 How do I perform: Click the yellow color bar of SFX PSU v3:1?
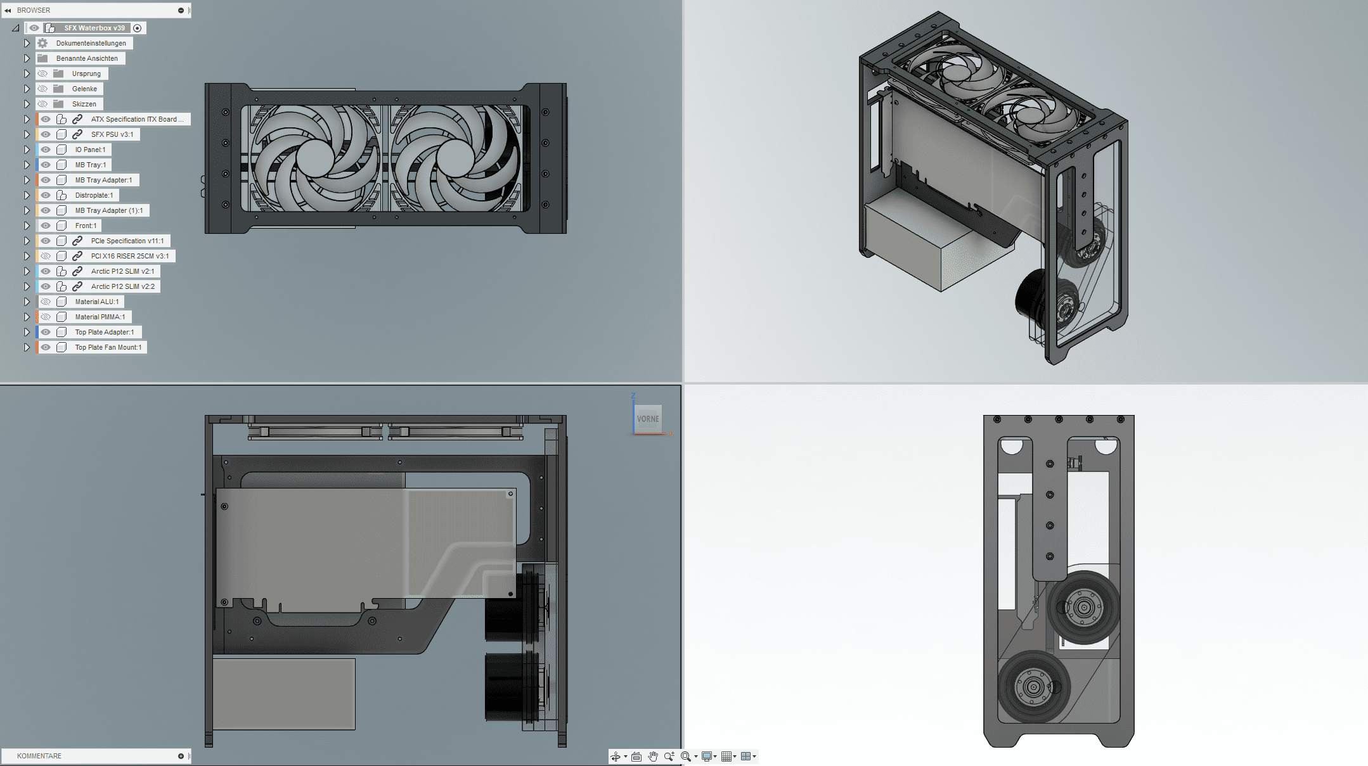coord(37,134)
